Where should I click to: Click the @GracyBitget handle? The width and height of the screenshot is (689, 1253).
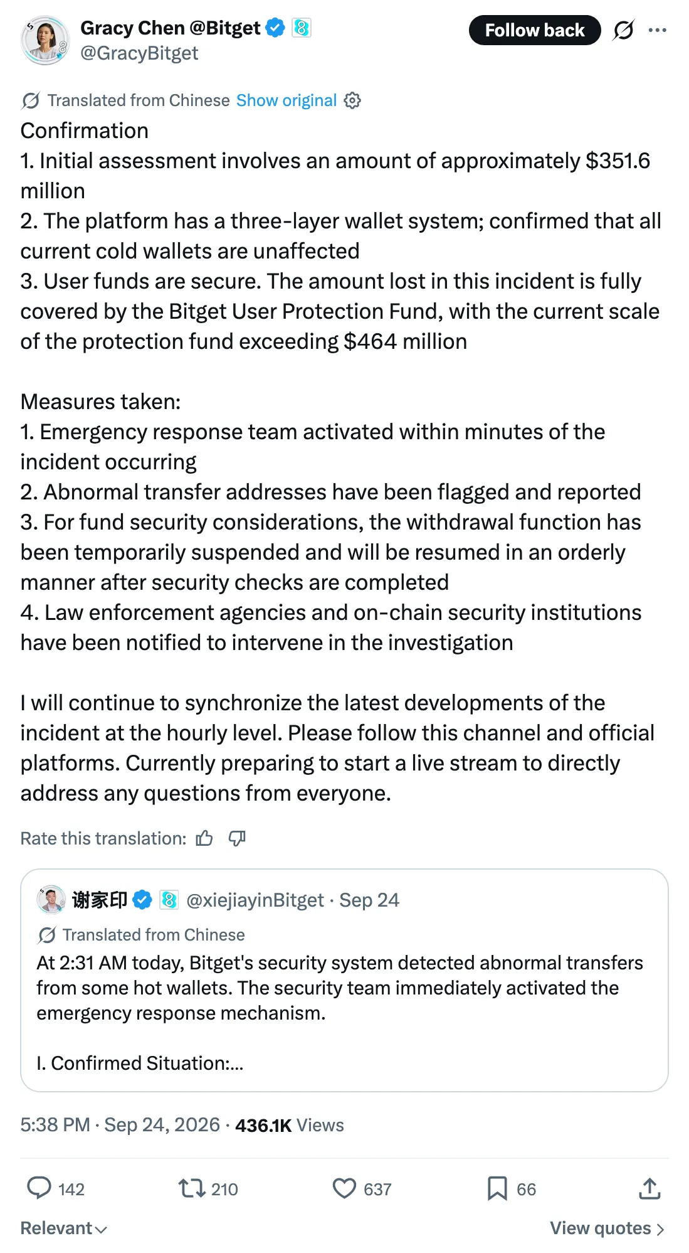139,53
